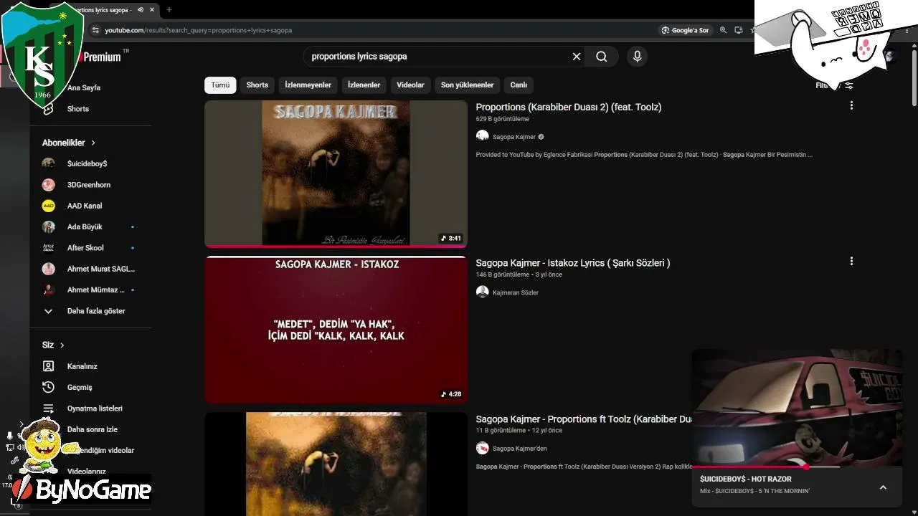Open the Kajmeran Sözler channel name
The width and height of the screenshot is (918, 516).
(x=516, y=292)
